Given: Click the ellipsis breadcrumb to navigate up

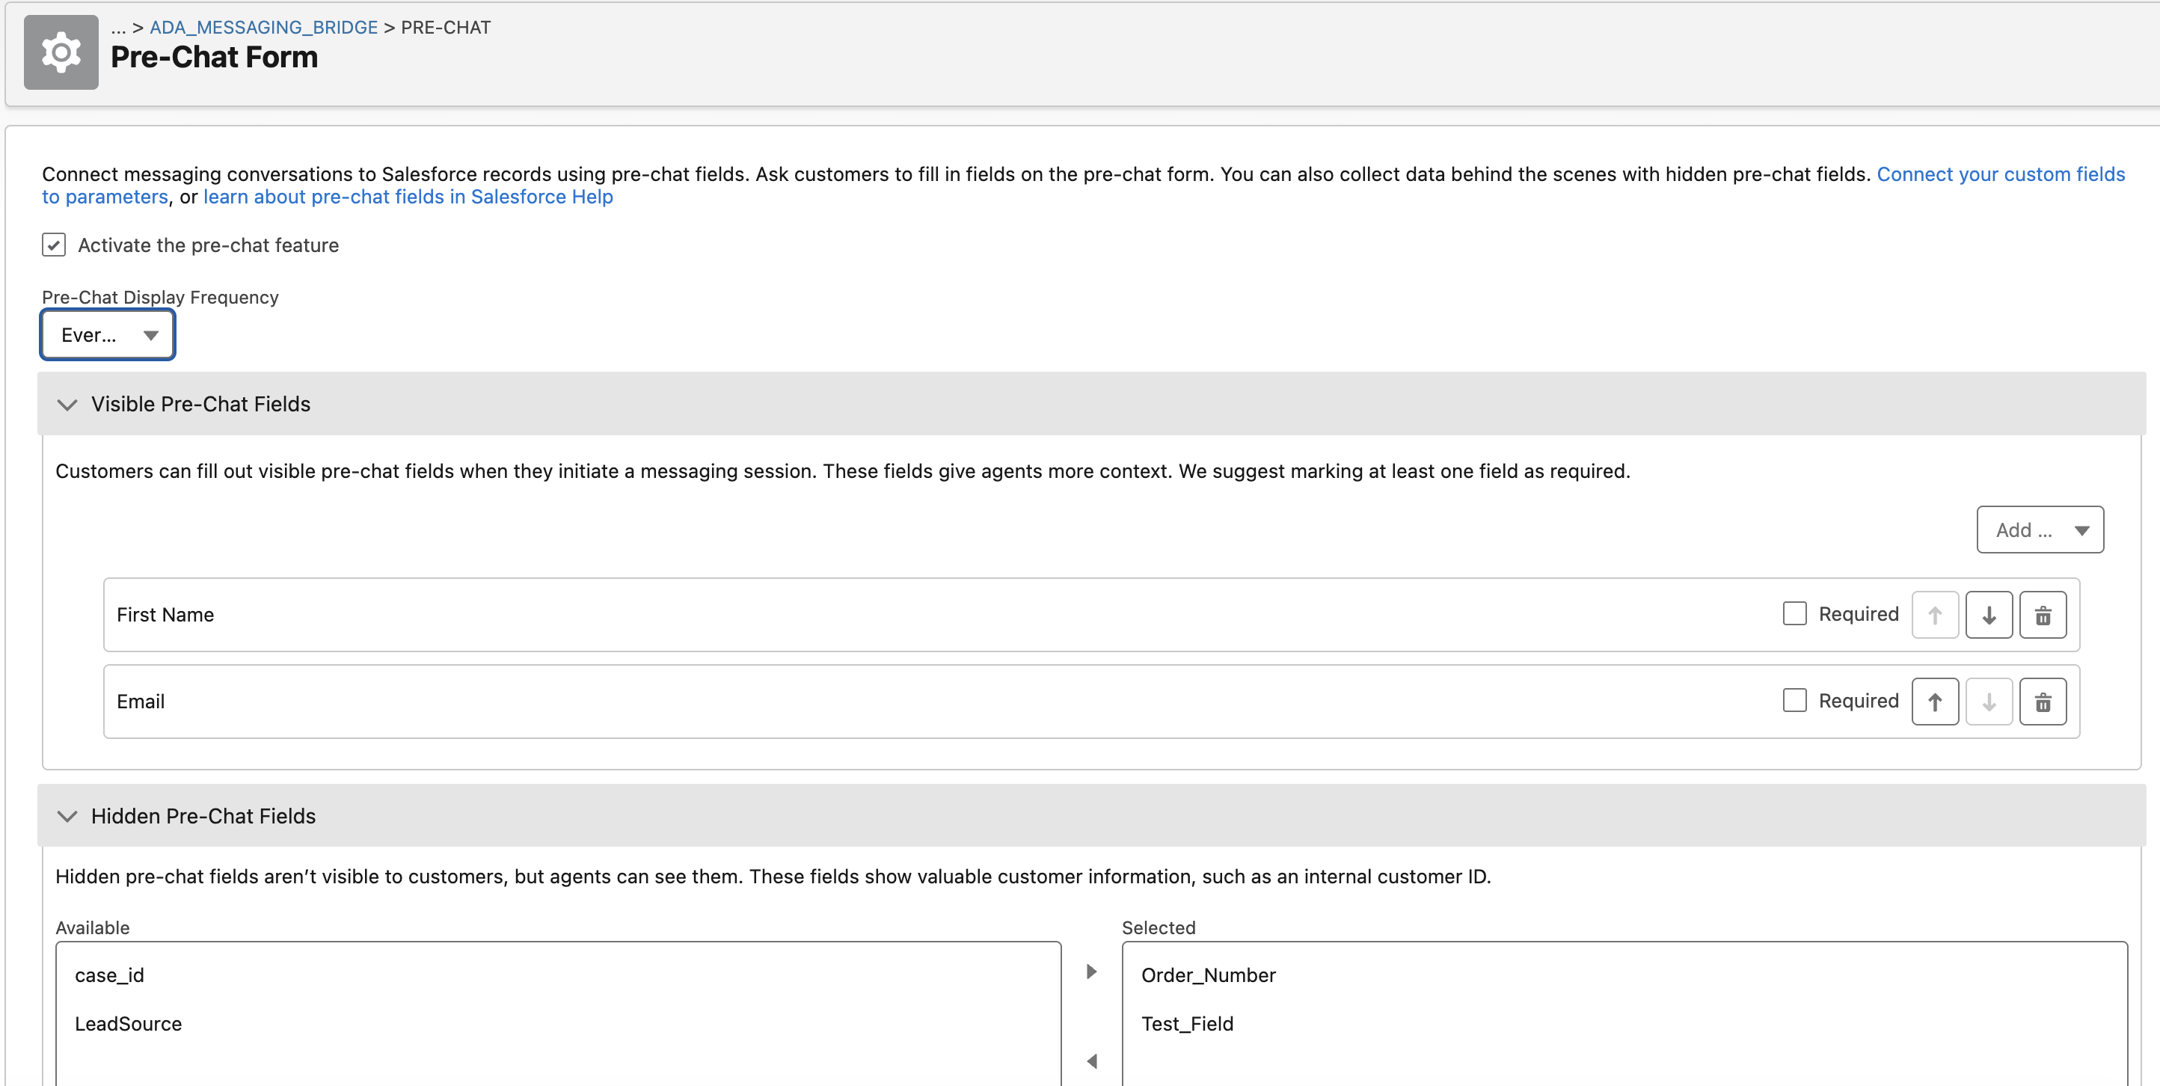Looking at the screenshot, I should pos(117,26).
